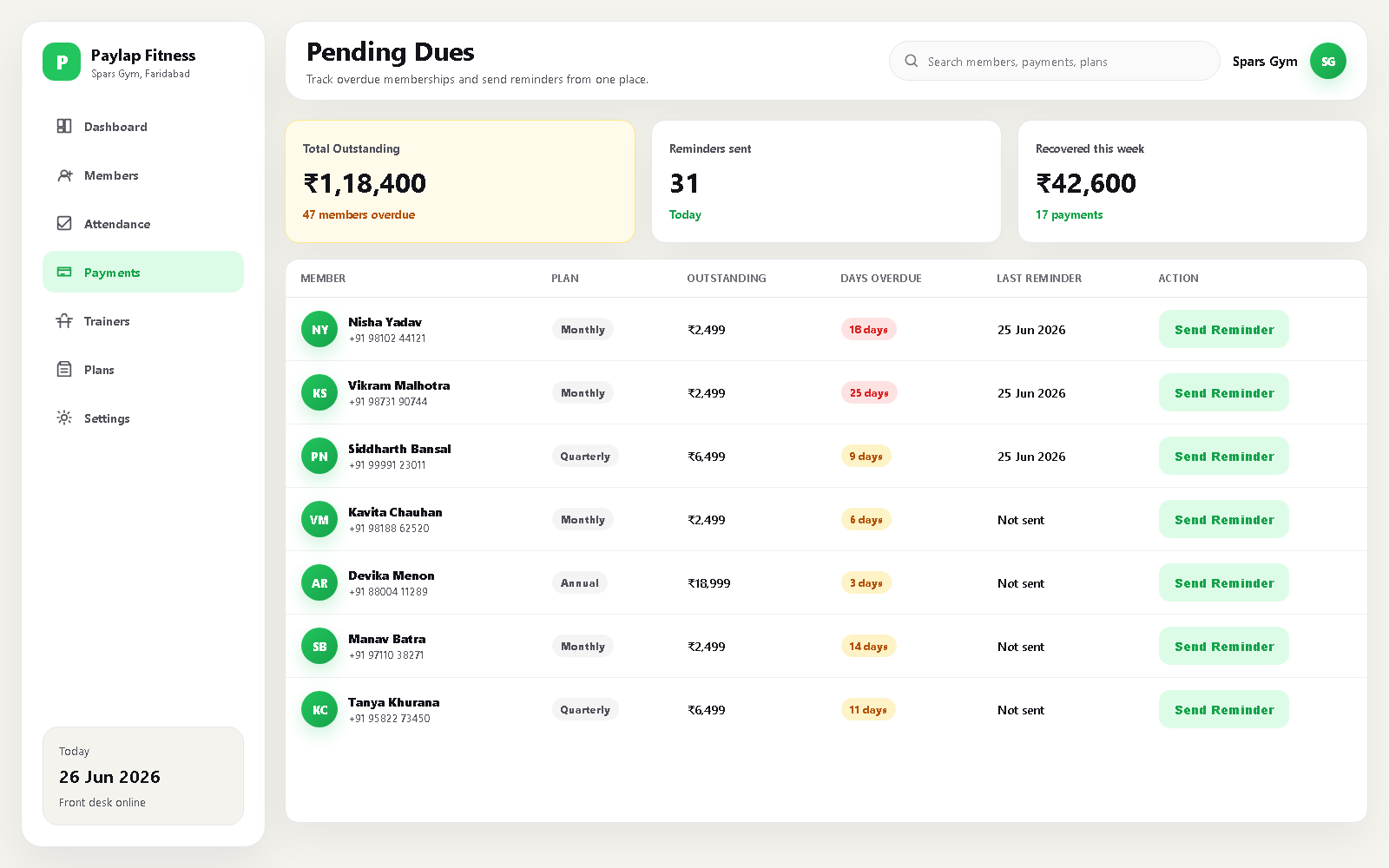
Task: Send Reminder to Devika Menon
Action: coord(1224,582)
